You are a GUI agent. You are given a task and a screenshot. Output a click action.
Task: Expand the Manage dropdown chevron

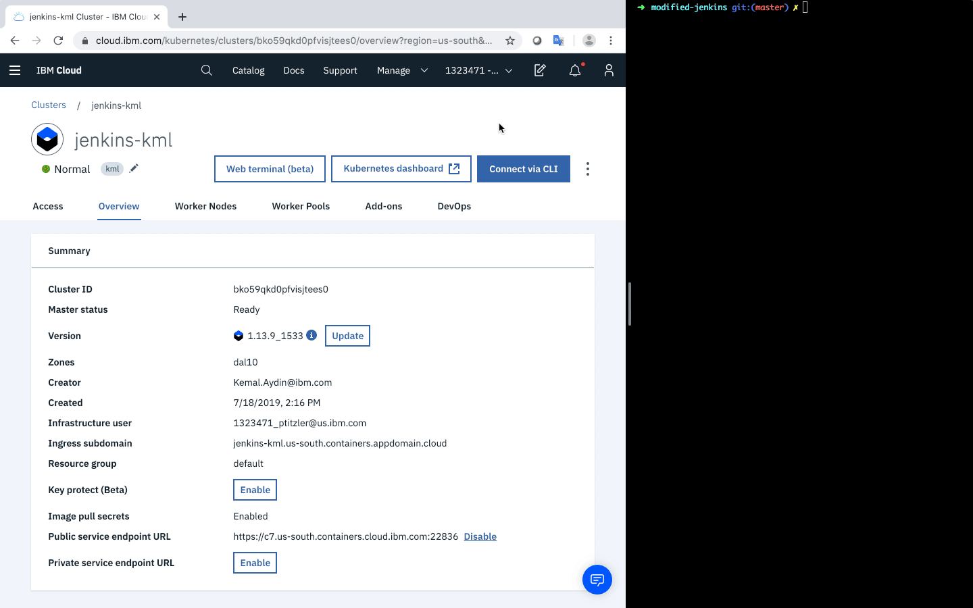(424, 70)
